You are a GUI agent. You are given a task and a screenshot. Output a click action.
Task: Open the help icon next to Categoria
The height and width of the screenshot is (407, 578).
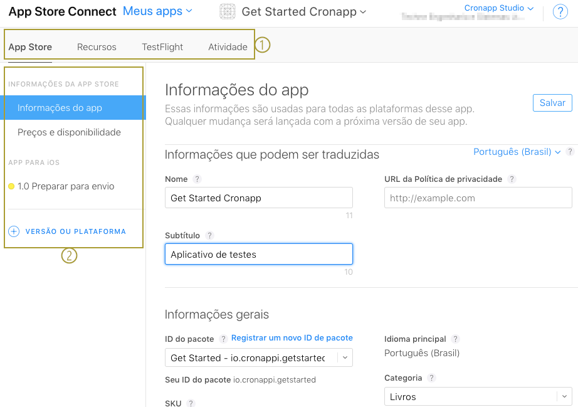(431, 378)
